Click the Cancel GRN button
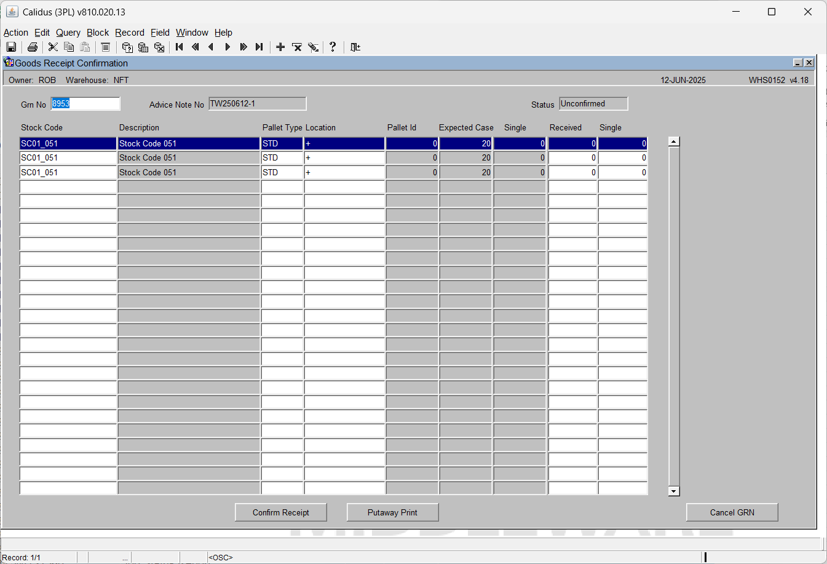This screenshot has width=827, height=564. tap(732, 512)
